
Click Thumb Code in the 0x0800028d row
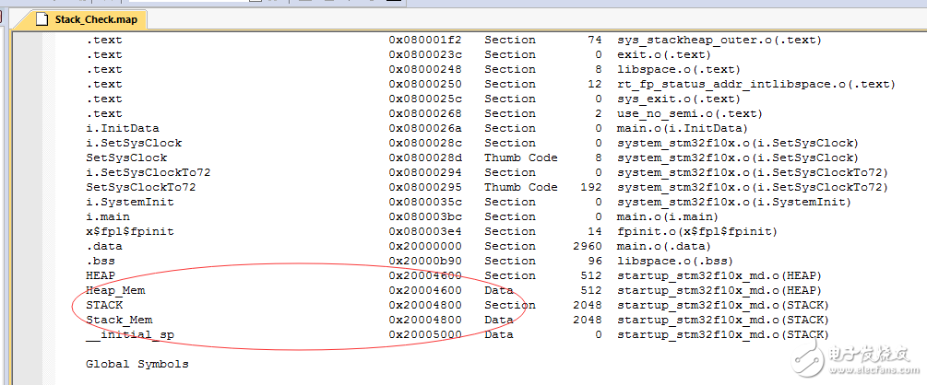click(521, 158)
